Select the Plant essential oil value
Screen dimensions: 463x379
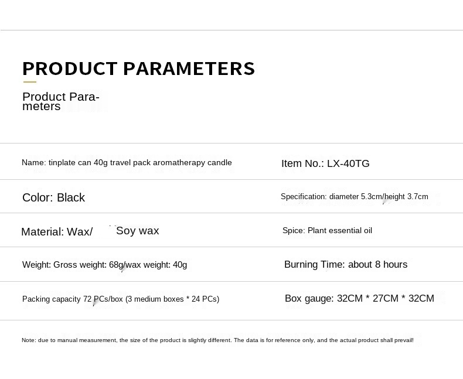coord(340,231)
